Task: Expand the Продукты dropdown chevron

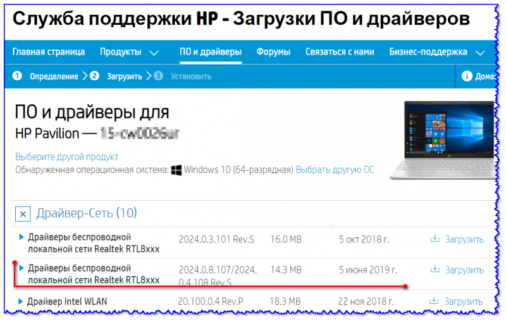Action: tap(154, 53)
